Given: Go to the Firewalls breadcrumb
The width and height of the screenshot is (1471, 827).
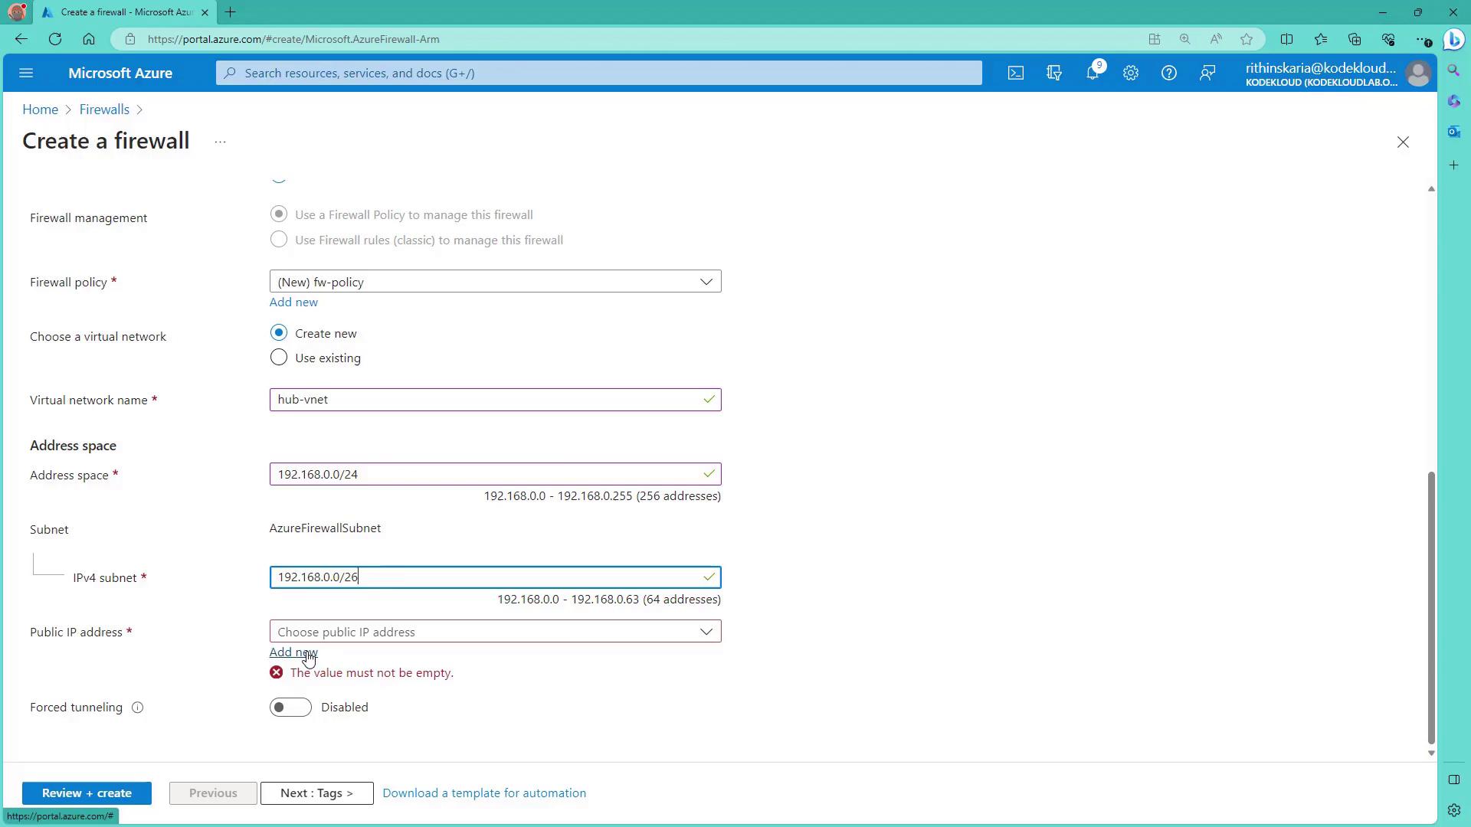Looking at the screenshot, I should pyautogui.click(x=104, y=110).
